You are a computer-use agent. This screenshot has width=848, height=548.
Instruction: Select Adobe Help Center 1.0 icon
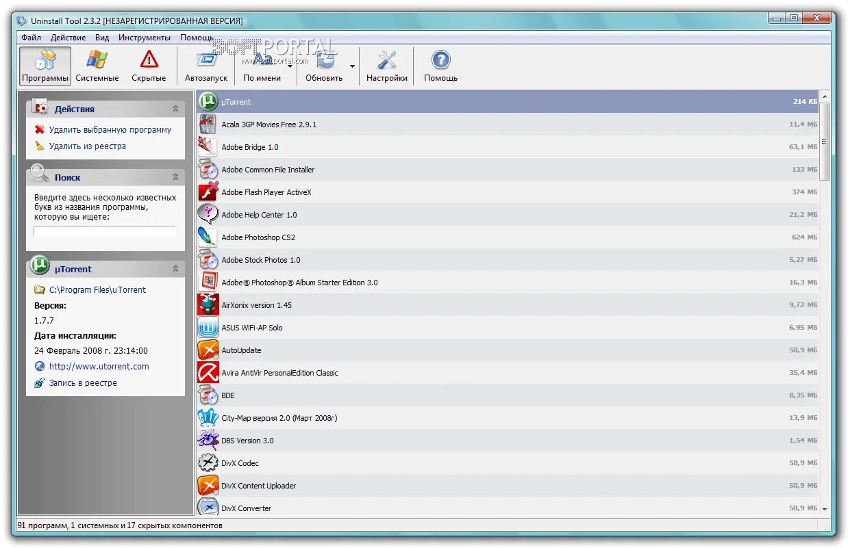pos(208,214)
